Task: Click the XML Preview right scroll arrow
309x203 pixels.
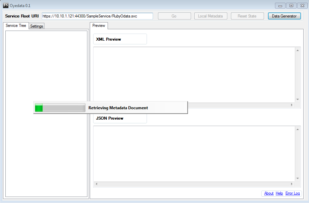Action: (x=292, y=105)
